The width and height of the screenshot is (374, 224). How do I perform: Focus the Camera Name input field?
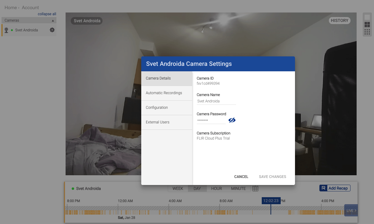point(216,101)
